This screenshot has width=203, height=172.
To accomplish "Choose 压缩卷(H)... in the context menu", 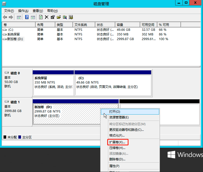I will (x=130, y=148).
